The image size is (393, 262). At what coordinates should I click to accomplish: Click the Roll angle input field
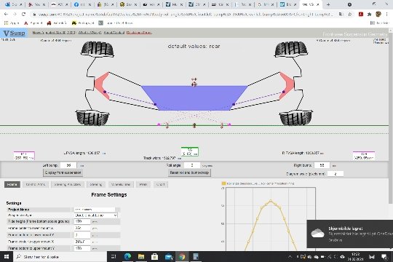[192, 165]
